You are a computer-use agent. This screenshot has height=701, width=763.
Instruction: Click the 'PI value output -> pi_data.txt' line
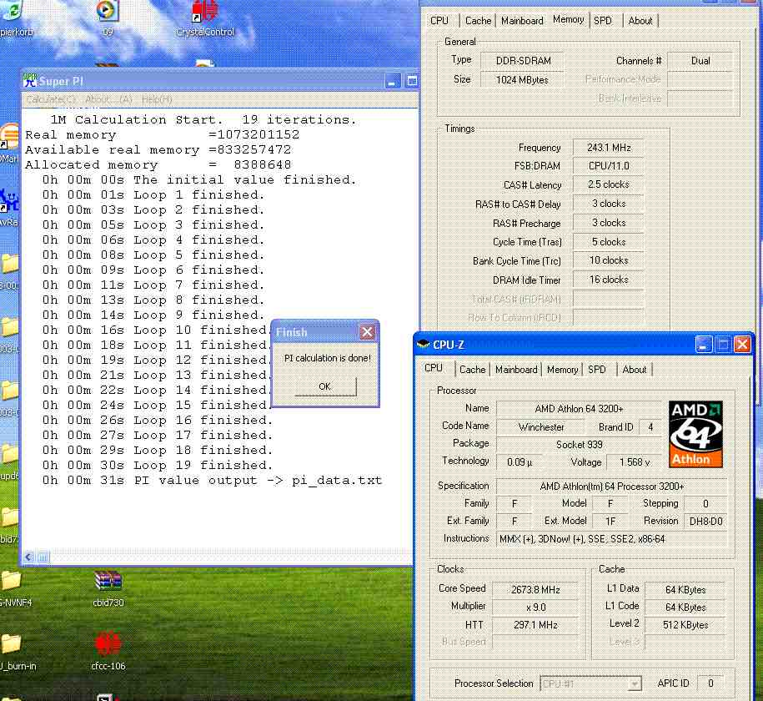coord(212,481)
